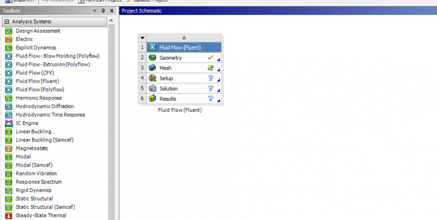Click Geometry cell's blue corner triangle
Screen dimensions: 437x220
(218, 60)
